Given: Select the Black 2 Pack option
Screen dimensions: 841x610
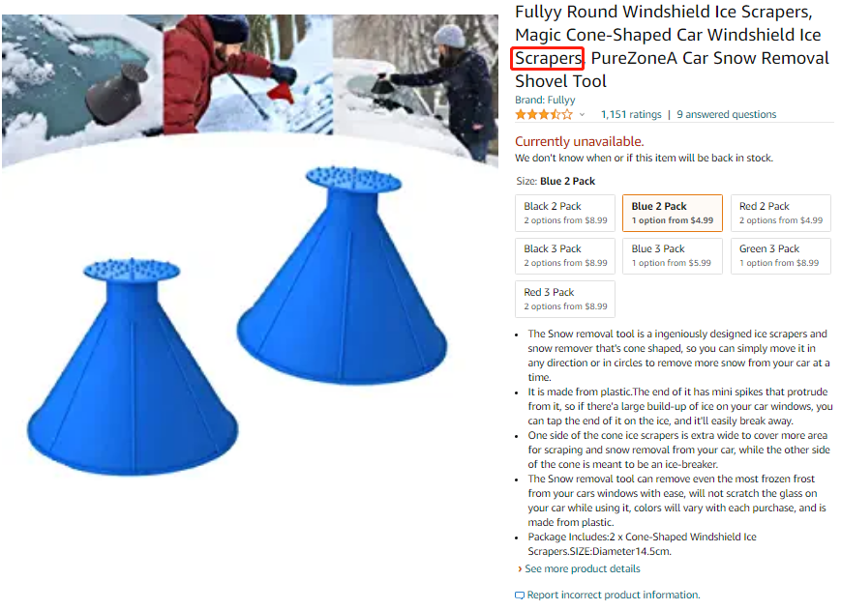Looking at the screenshot, I should (565, 213).
